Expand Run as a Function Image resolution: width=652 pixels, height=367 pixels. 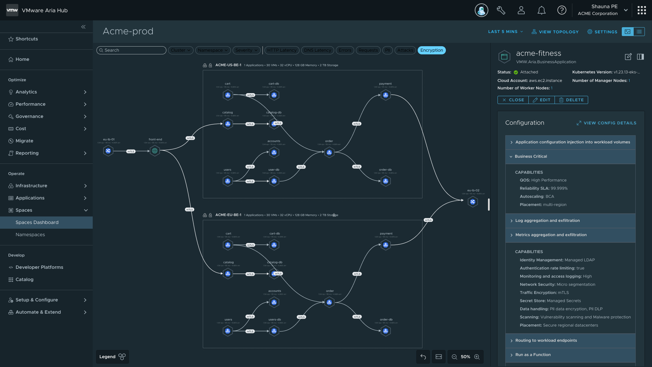[x=570, y=355]
